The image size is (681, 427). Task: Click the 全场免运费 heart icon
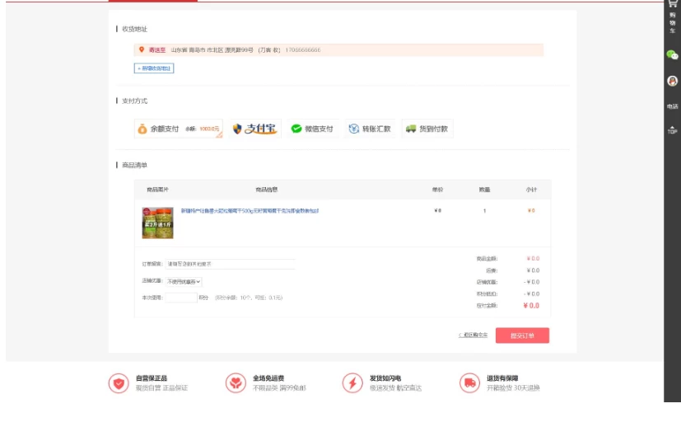[236, 383]
